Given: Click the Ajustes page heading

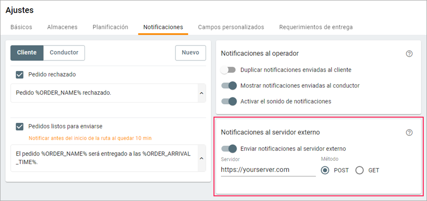Looking at the screenshot, I should click(x=20, y=10).
